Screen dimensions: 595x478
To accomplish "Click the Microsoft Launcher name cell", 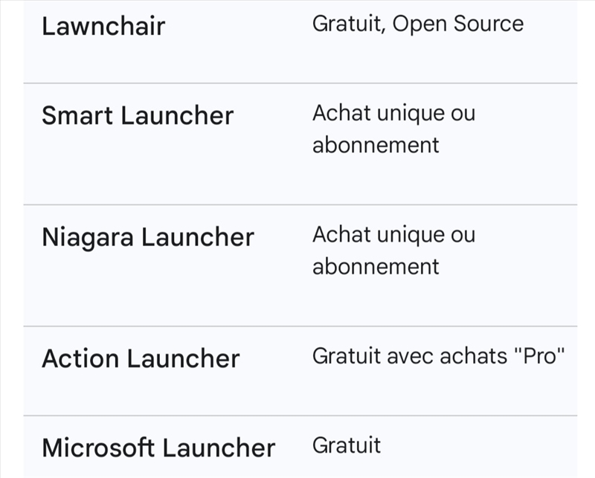I will click(158, 448).
